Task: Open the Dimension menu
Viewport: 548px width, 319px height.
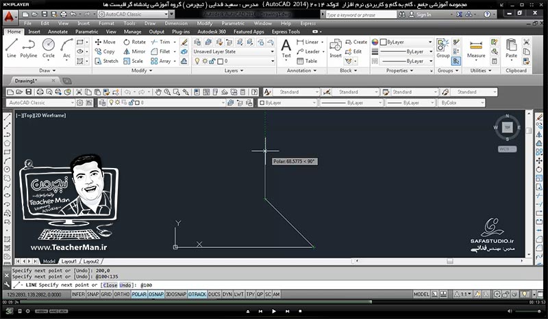Action: [176, 23]
